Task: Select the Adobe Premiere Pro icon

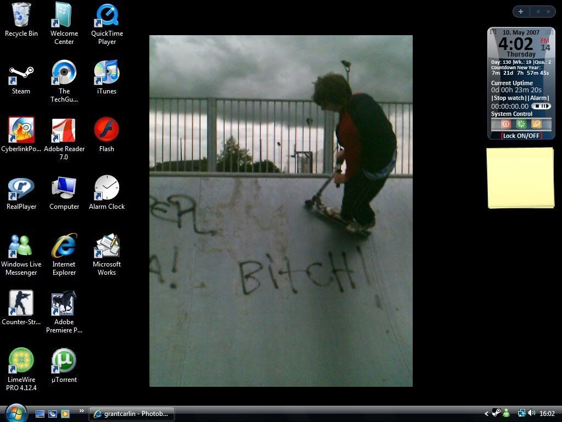Action: 64,304
